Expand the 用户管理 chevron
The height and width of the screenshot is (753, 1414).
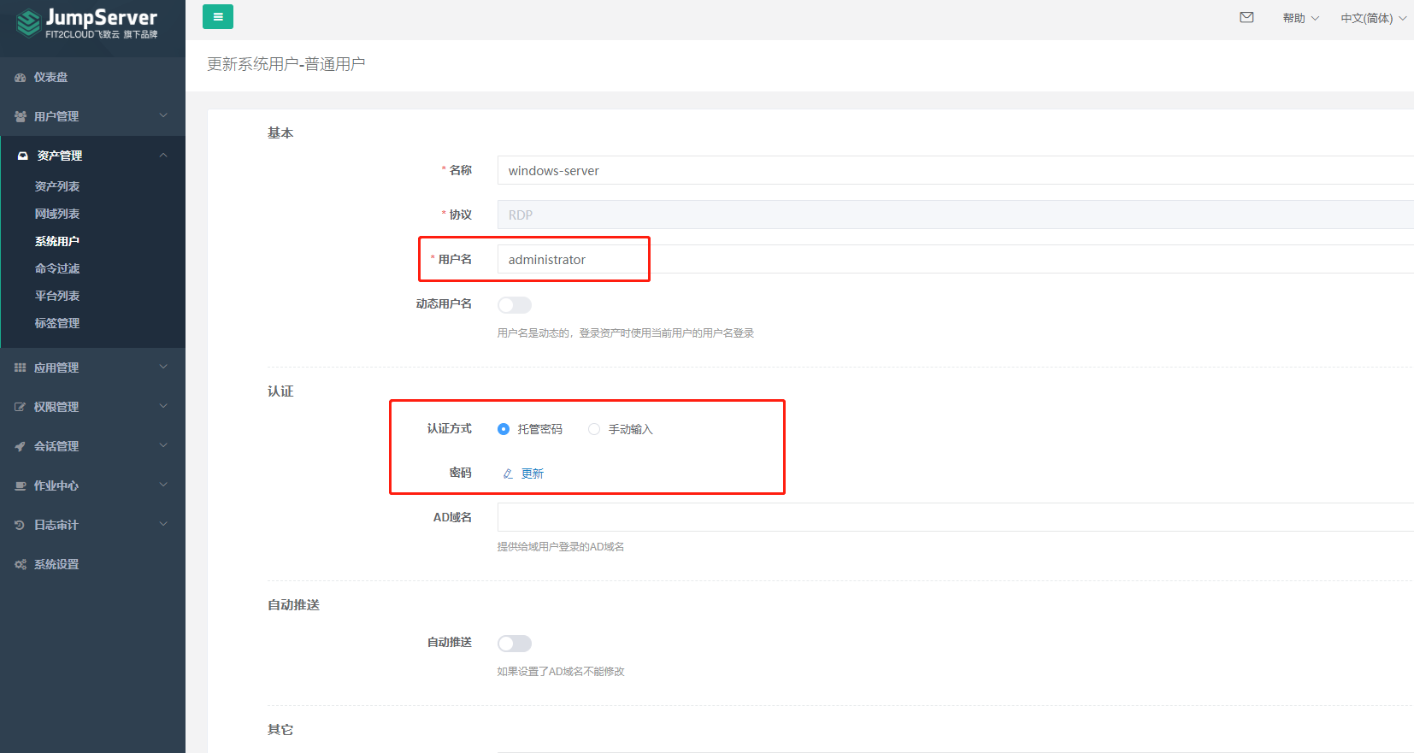point(163,115)
